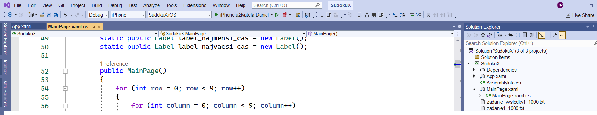Collapse the inner for loop at line 56
This screenshot has height=115, width=597.
coord(65,106)
